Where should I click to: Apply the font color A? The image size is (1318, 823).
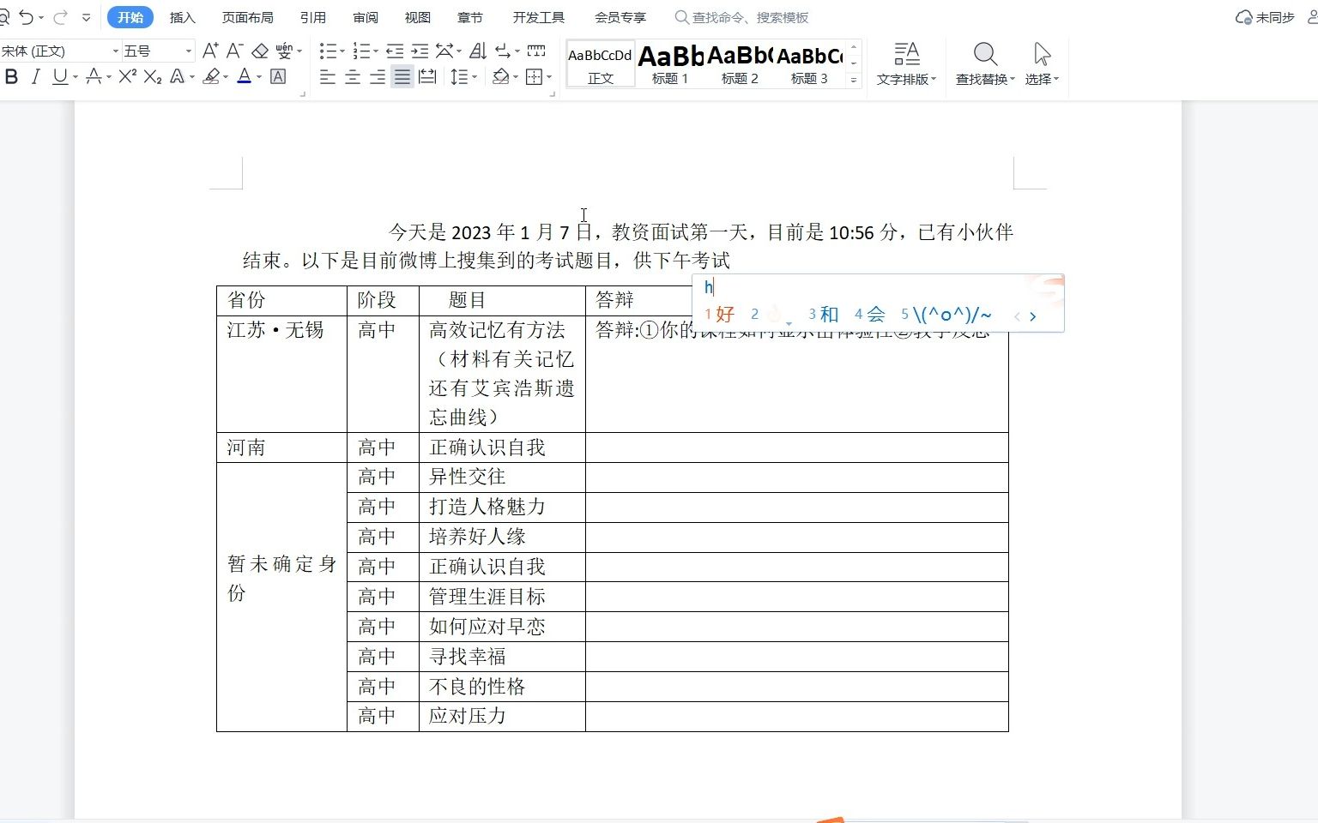pyautogui.click(x=244, y=77)
